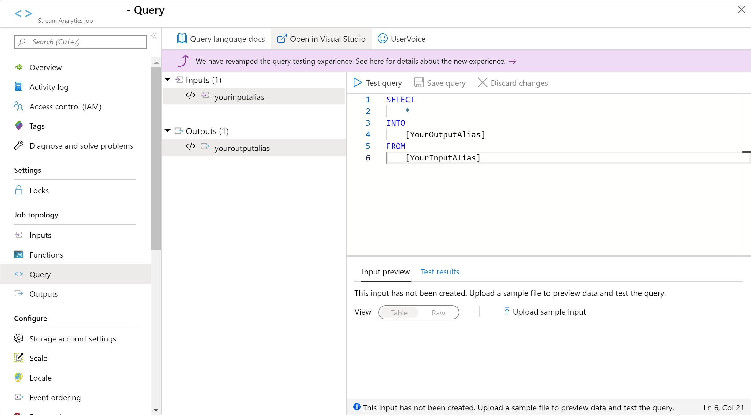Screen dimensions: 751x415
Task: Select Query in the sidebar
Action: click(x=75, y=274)
